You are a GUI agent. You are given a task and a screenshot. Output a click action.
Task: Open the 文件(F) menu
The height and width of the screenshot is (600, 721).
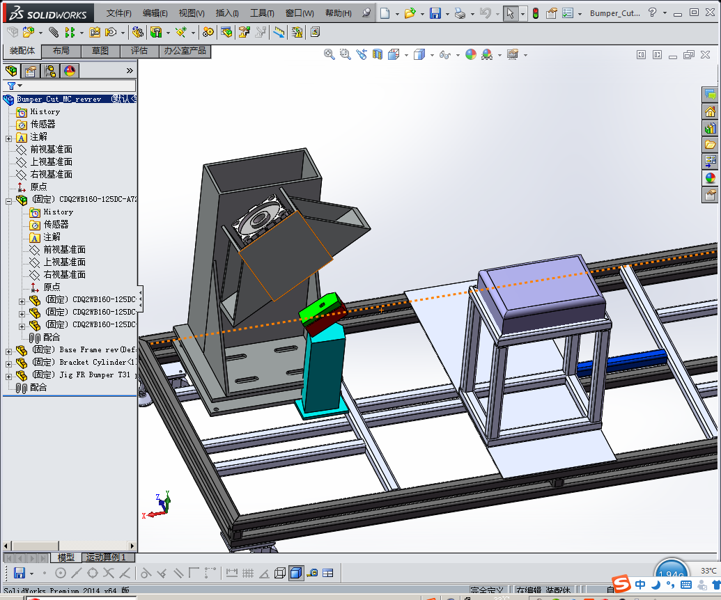pyautogui.click(x=118, y=13)
